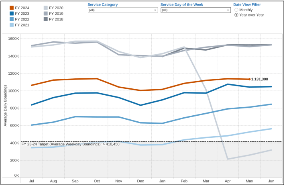Image resolution: width=285 pixels, height=186 pixels.
Task: Choose the Year over Year radio option
Action: (236, 14)
